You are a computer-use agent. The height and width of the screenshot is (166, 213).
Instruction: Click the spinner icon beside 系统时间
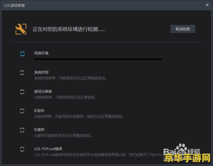coord(22,73)
